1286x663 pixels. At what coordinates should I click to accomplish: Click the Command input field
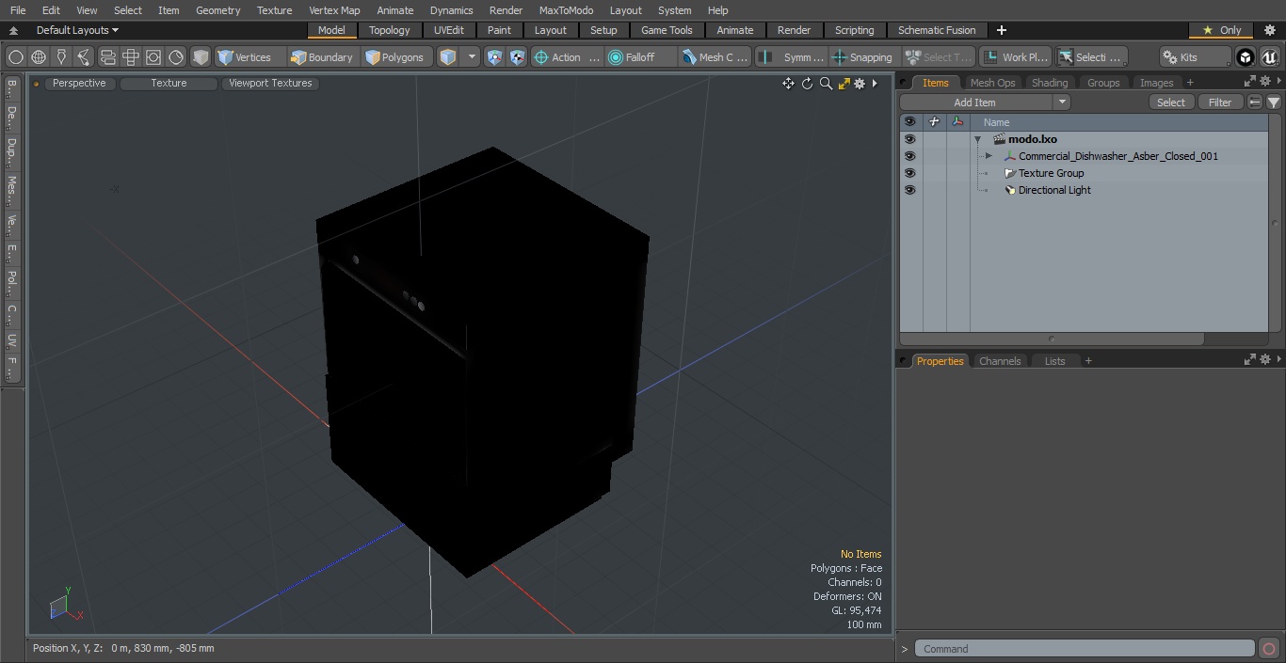pos(1085,649)
